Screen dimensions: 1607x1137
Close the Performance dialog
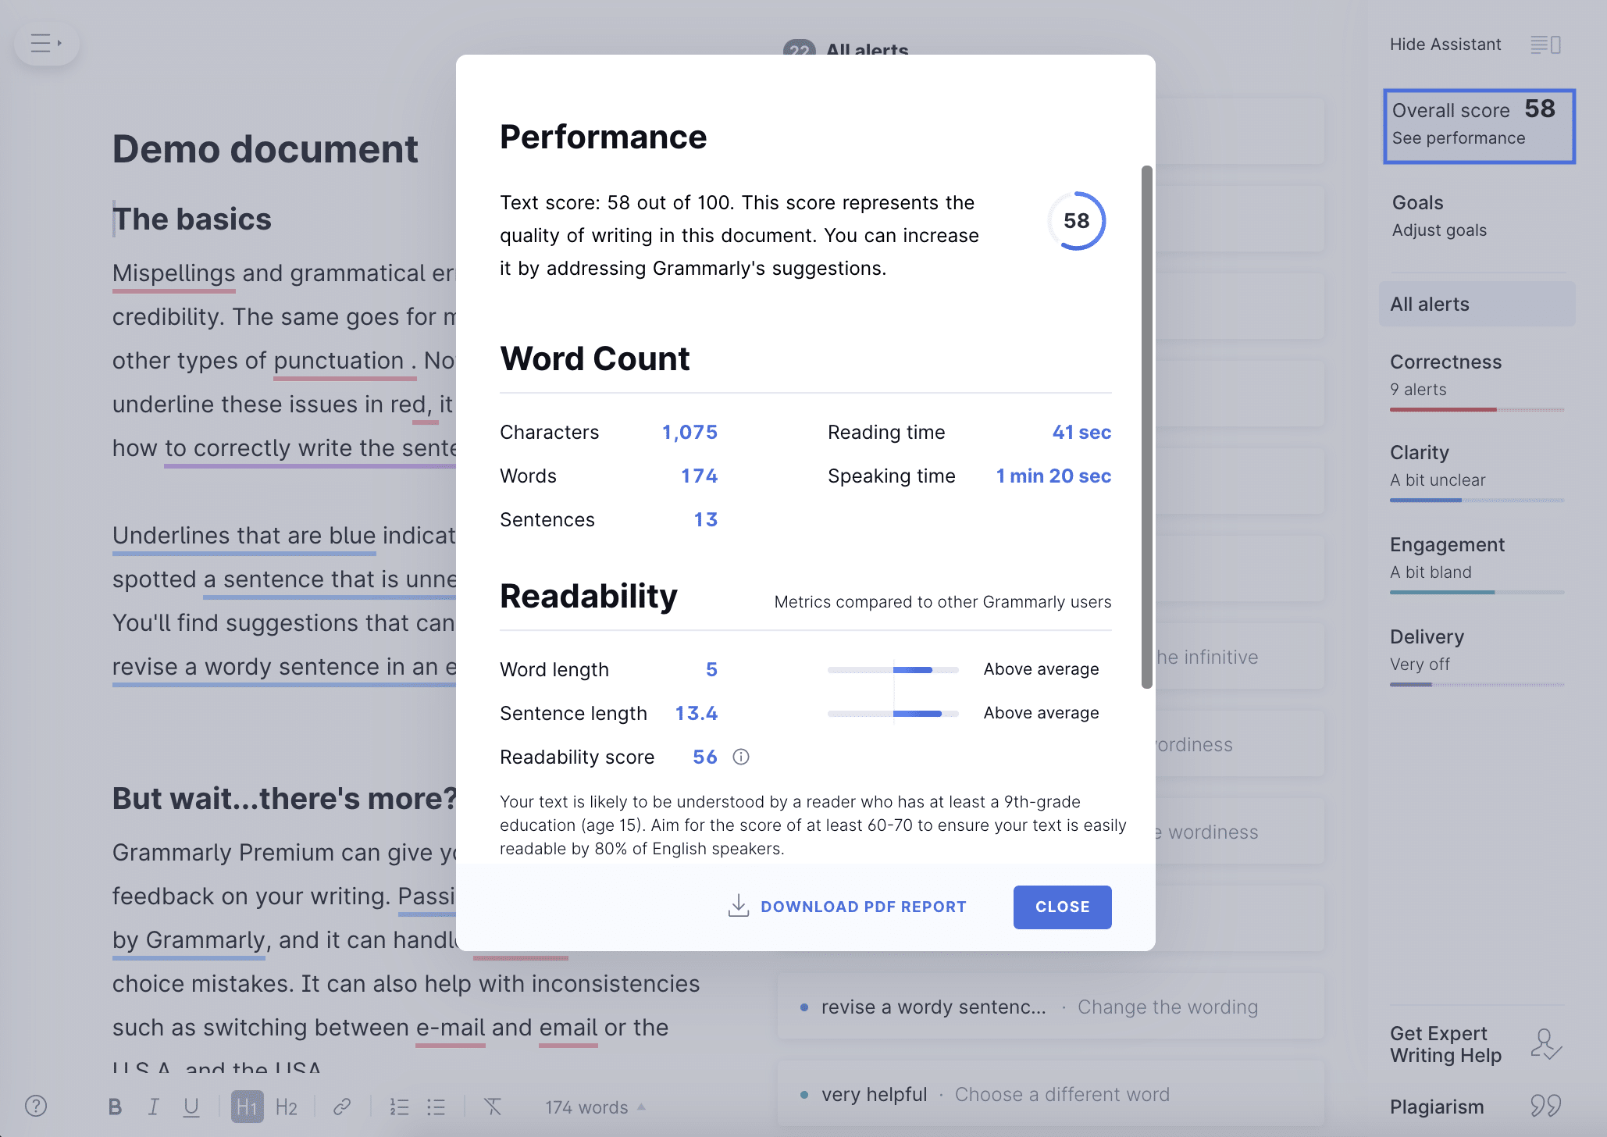[1062, 907]
